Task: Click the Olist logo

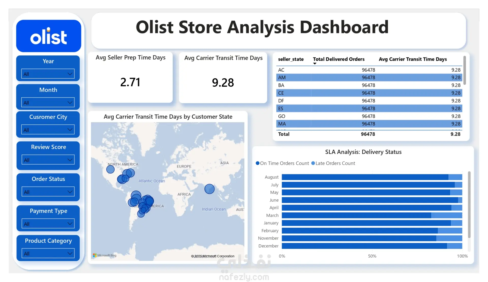Action: (49, 36)
